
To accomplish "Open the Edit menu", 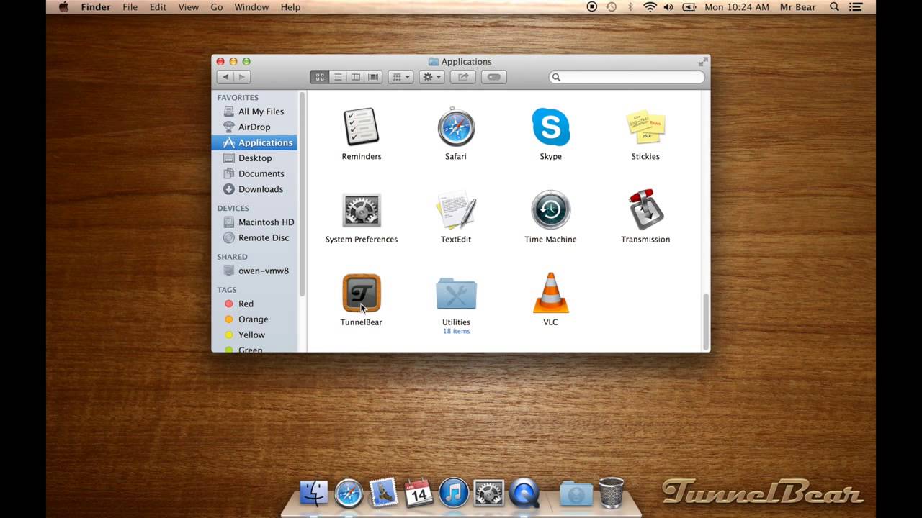I will tap(158, 7).
